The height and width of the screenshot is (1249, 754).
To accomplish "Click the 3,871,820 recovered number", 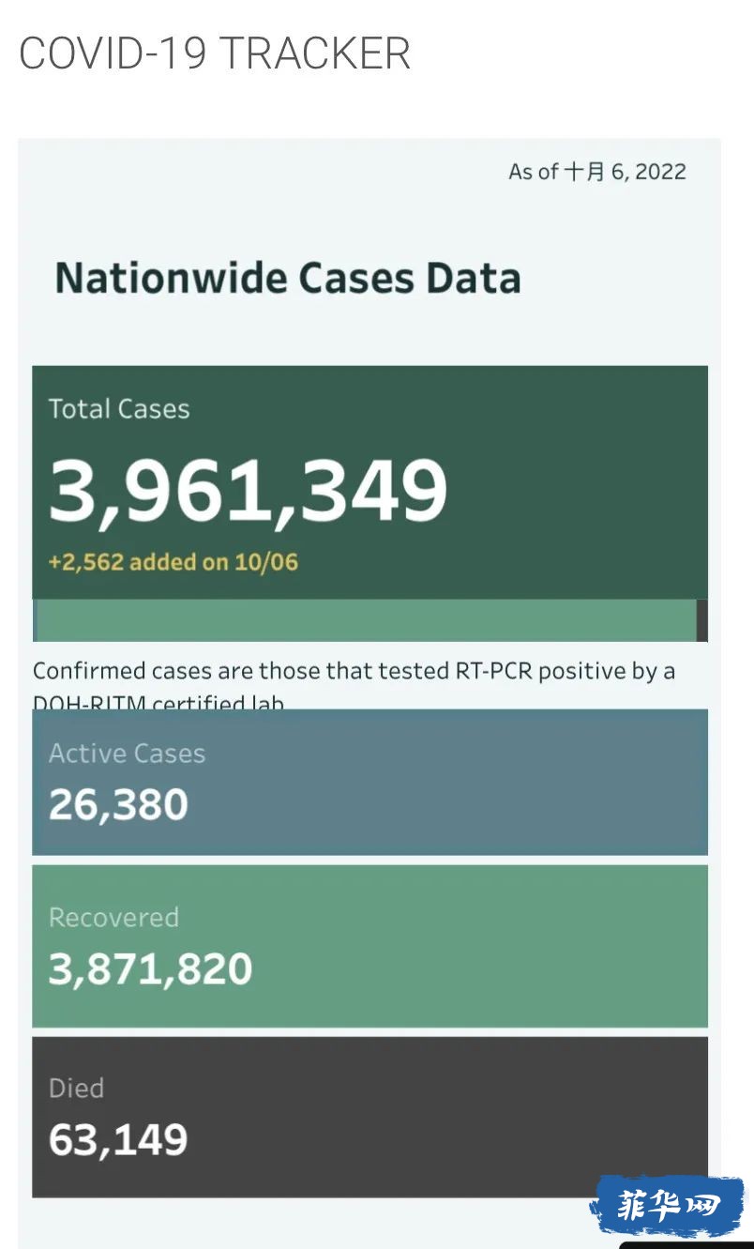I will (x=150, y=969).
